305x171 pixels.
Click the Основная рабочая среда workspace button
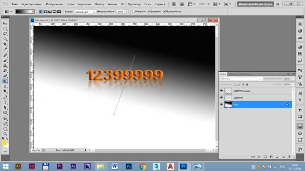click(x=255, y=4)
